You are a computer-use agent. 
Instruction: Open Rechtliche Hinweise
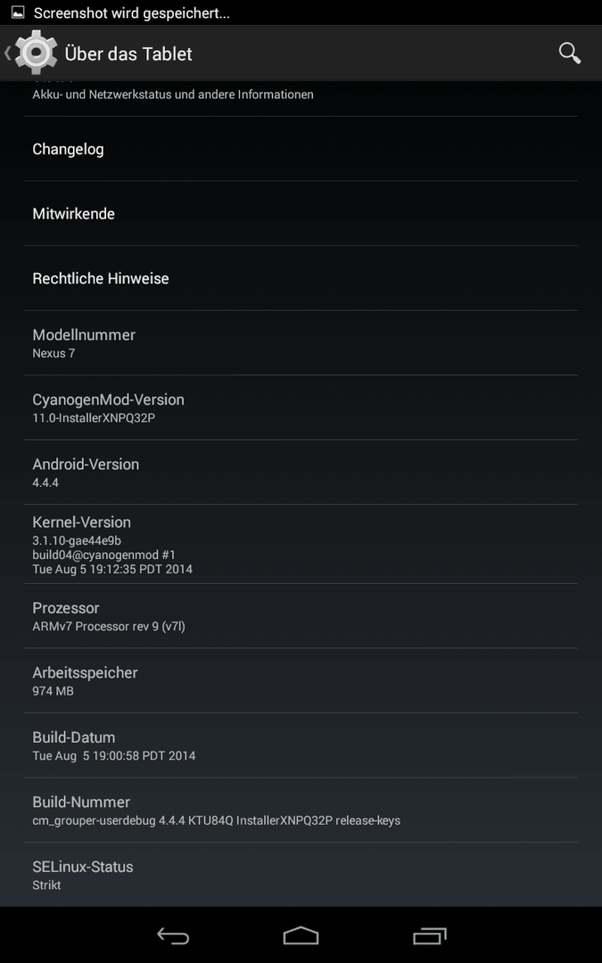(x=301, y=278)
